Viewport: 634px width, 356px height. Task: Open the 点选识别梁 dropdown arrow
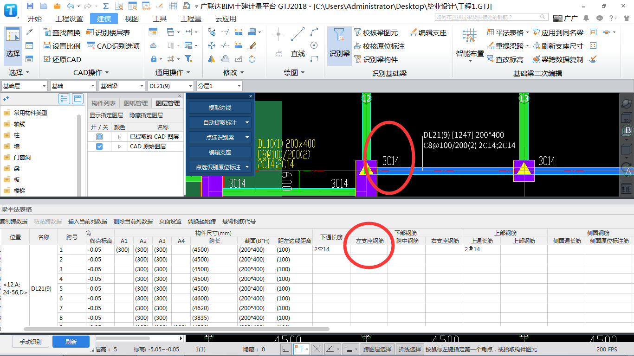click(x=247, y=138)
